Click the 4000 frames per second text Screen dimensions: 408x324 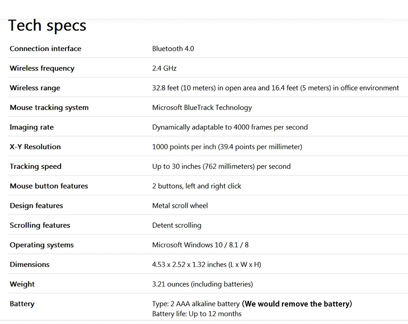271,127
